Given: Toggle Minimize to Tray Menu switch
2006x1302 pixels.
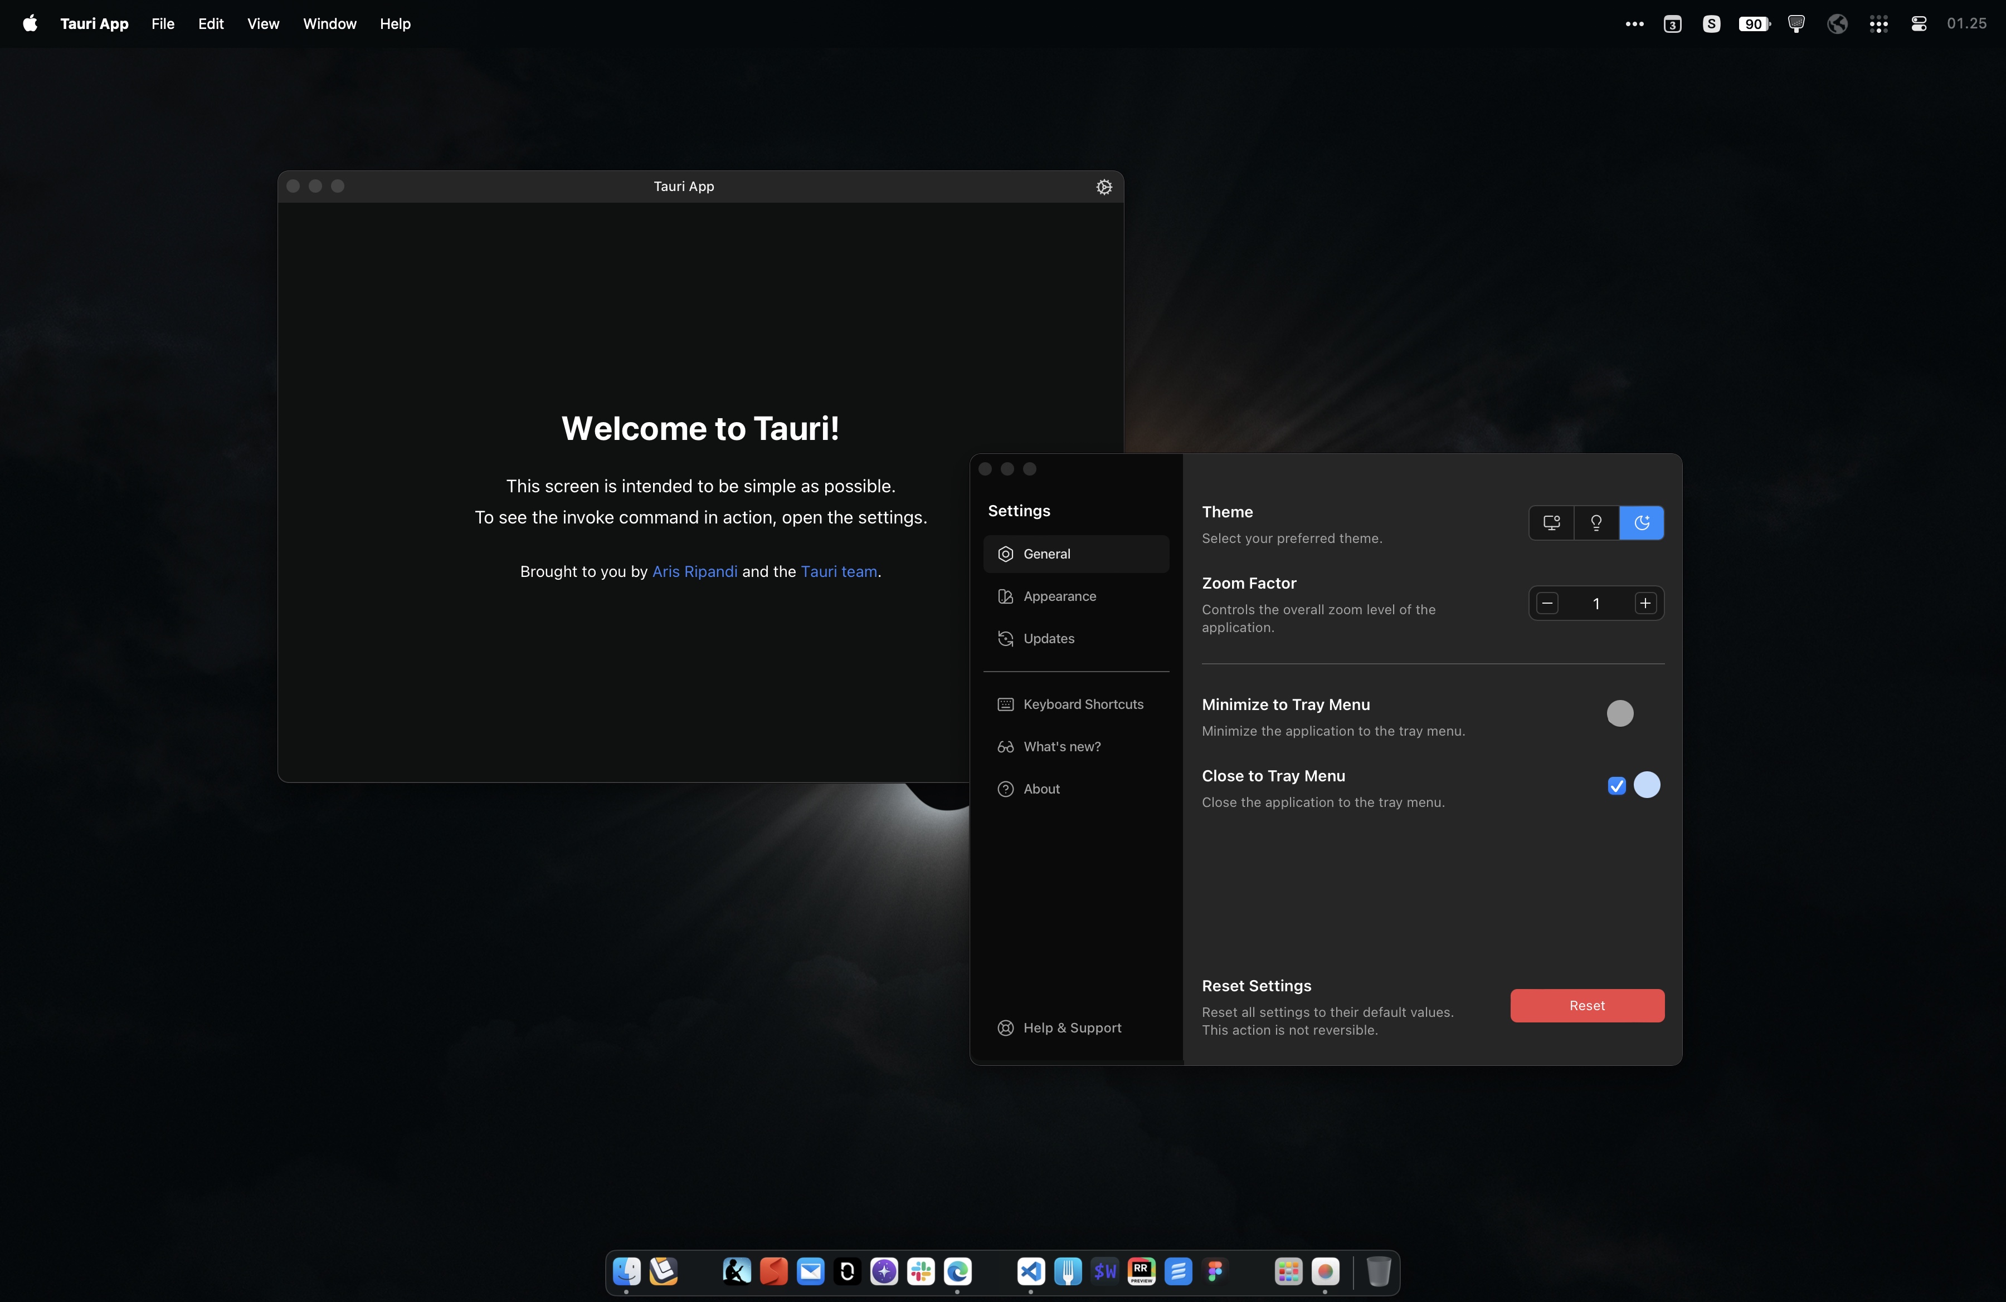Looking at the screenshot, I should tap(1621, 713).
